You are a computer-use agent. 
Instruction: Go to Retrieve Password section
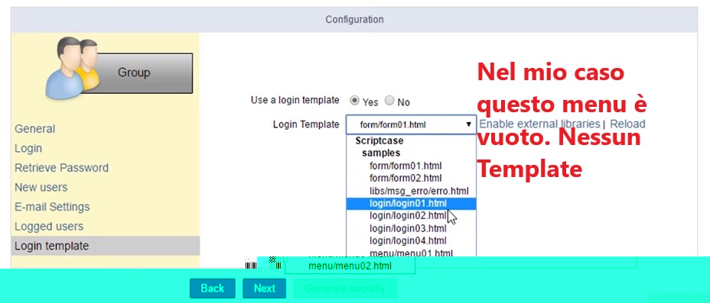[x=61, y=168]
